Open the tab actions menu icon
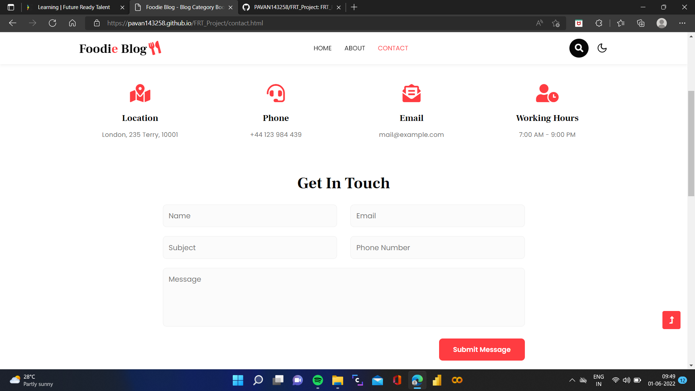This screenshot has width=695, height=391. 11,7
